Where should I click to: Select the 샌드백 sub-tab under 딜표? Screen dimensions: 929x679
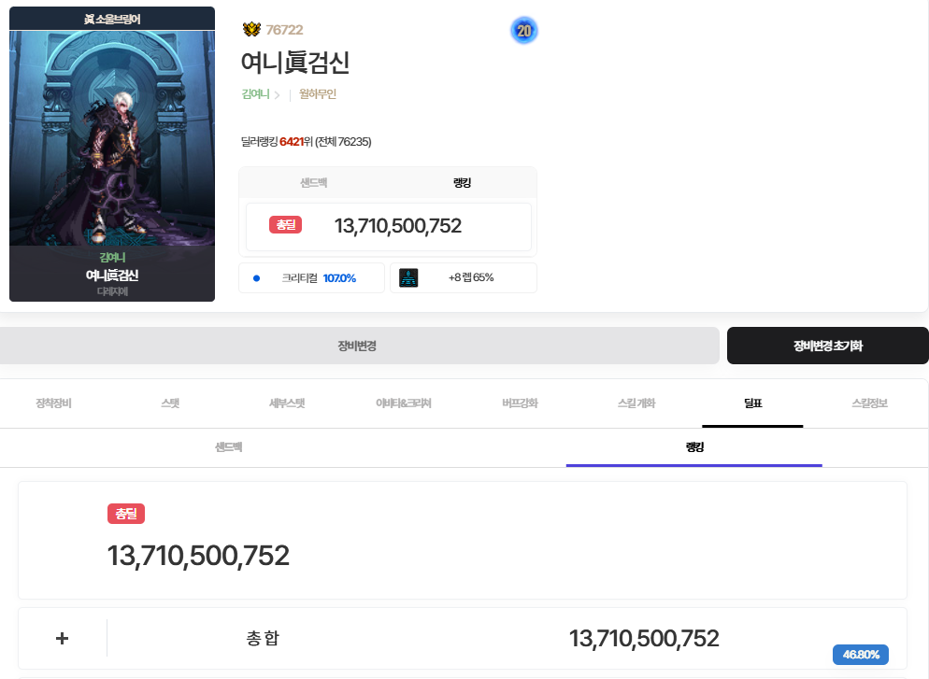click(x=229, y=447)
